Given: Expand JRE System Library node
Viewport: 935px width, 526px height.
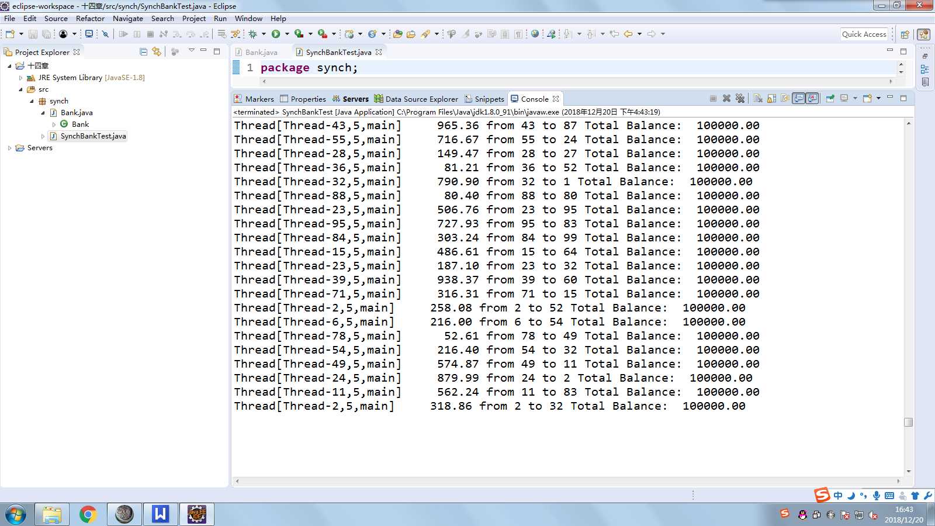Looking at the screenshot, I should tap(20, 78).
